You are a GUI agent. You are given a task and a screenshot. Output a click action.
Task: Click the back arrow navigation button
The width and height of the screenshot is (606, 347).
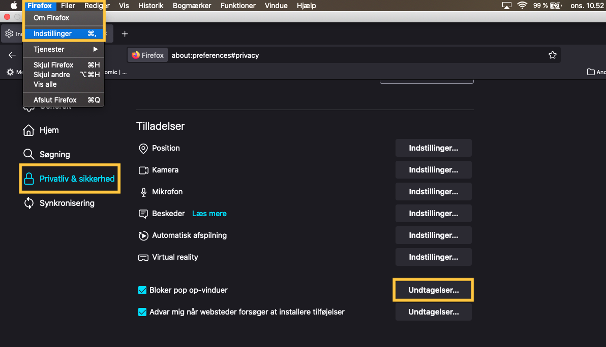pyautogui.click(x=12, y=55)
